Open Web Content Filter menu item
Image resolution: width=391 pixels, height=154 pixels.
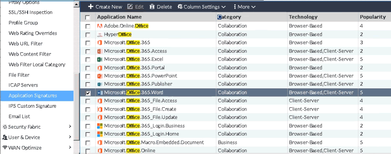pyautogui.click(x=29, y=54)
